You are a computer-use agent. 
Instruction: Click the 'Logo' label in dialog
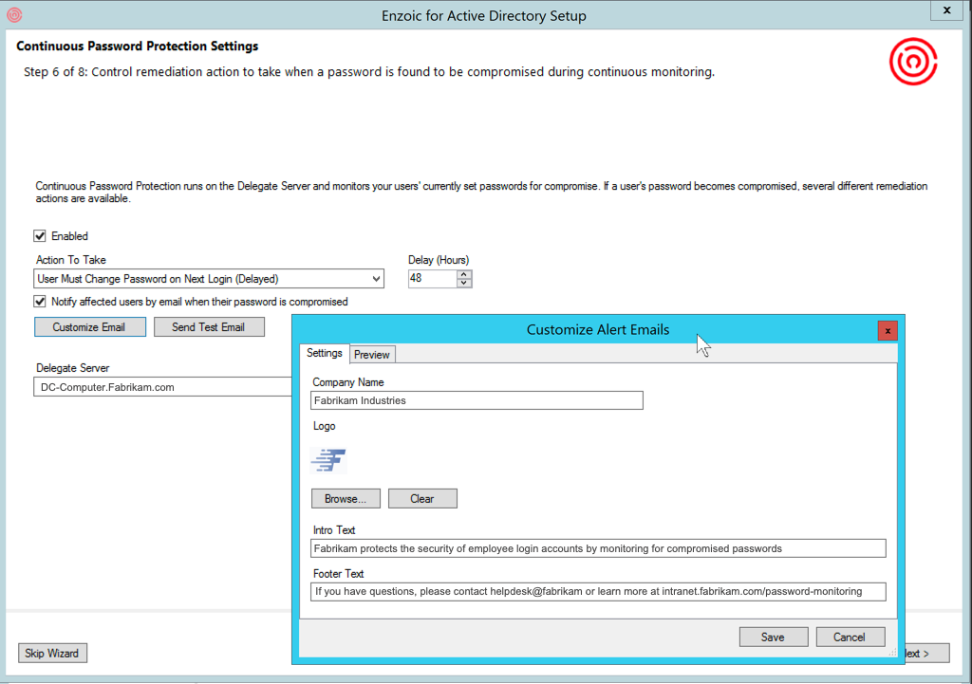click(x=325, y=426)
